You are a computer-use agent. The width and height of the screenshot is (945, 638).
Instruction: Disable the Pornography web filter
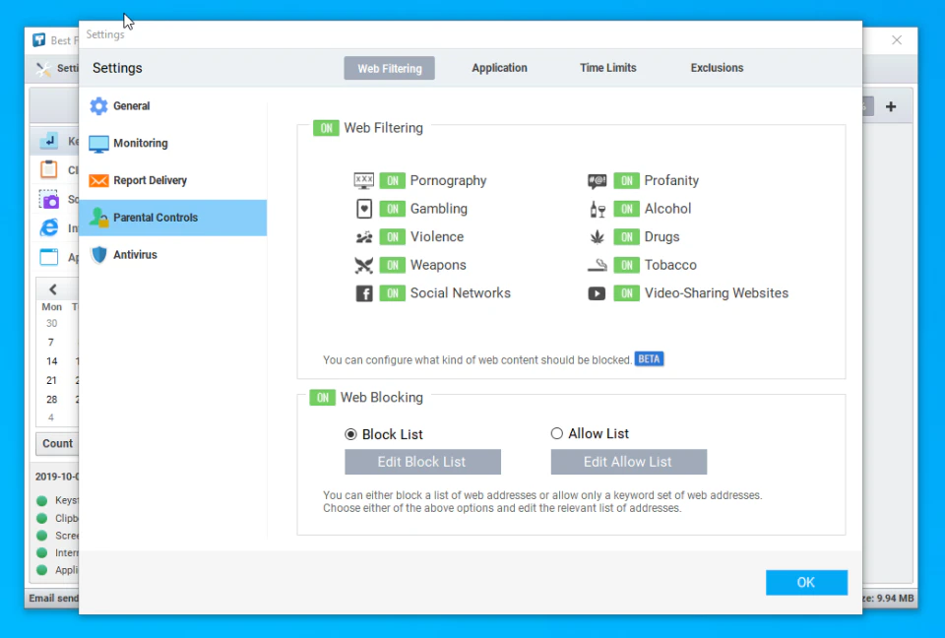393,180
